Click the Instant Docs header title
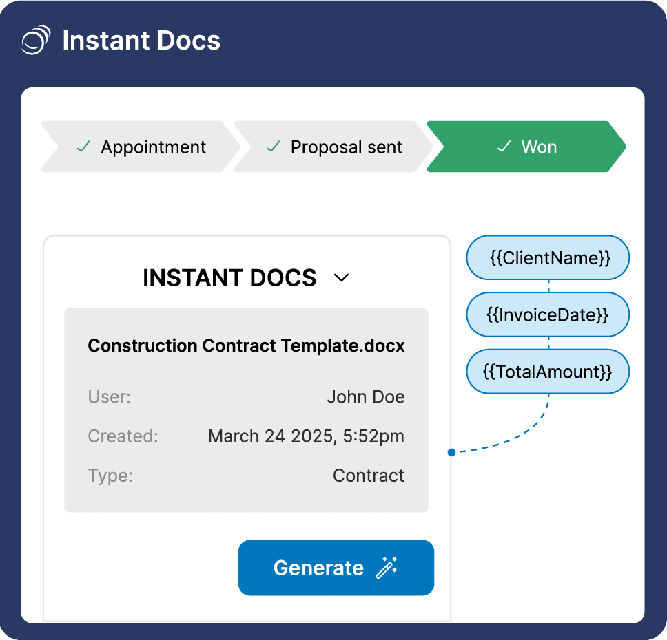This screenshot has height=640, width=667. click(x=141, y=41)
